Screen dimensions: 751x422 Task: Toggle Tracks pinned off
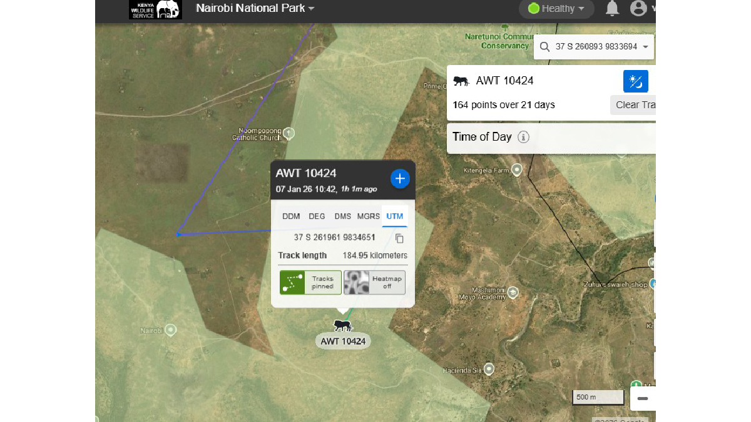point(310,282)
